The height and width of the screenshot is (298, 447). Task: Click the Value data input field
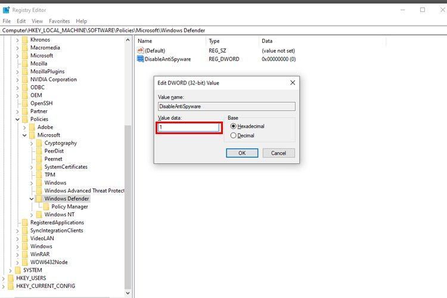click(189, 128)
